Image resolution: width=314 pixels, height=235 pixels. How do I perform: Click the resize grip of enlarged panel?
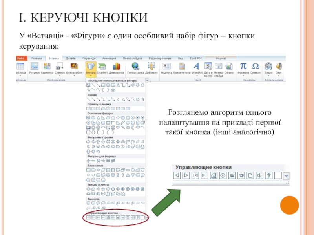[x=288, y=183]
